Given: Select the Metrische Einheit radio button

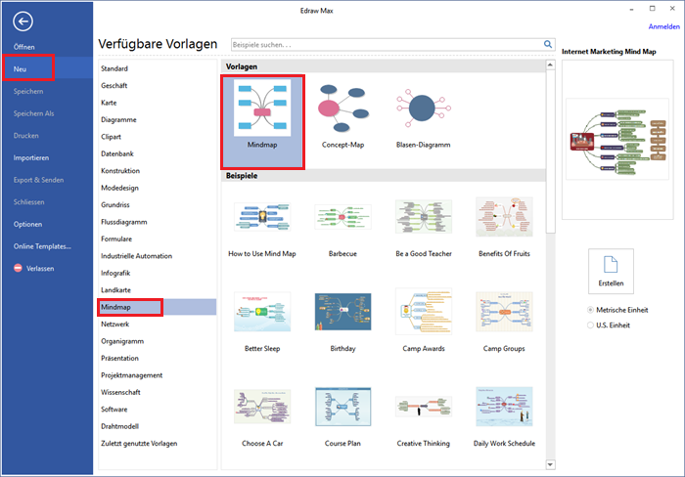Looking at the screenshot, I should point(590,310).
